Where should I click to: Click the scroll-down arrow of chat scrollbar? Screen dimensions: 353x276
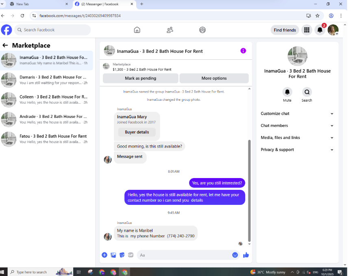click(249, 244)
